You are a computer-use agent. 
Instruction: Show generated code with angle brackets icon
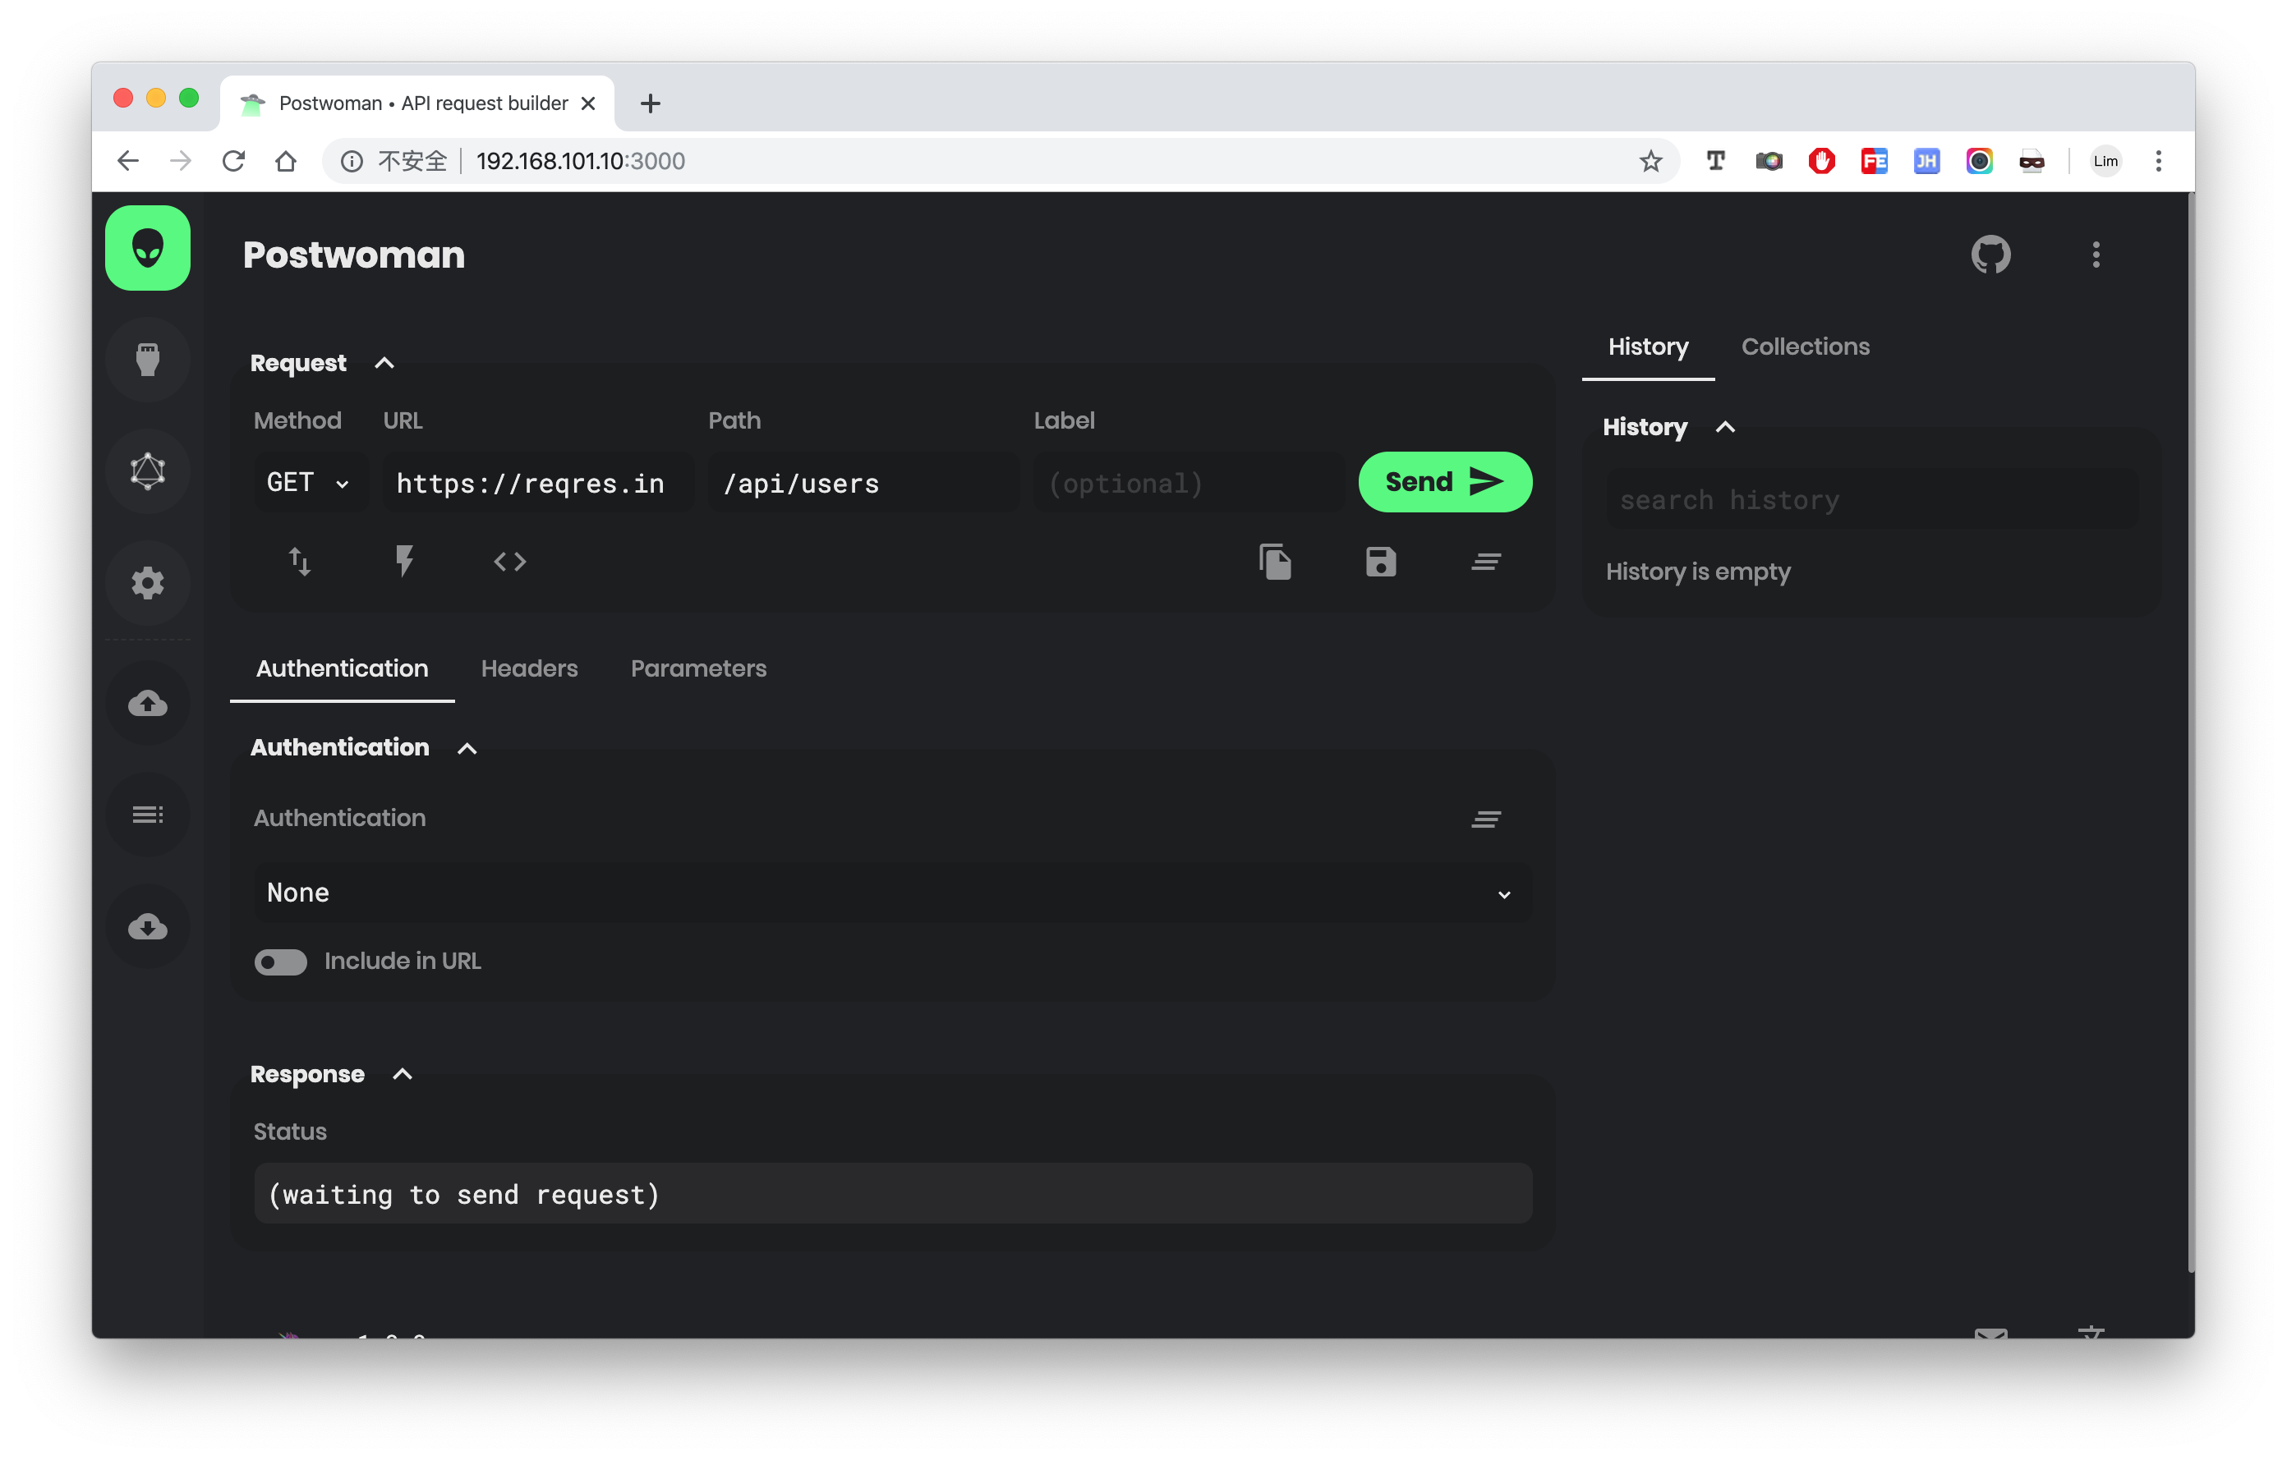click(x=509, y=562)
